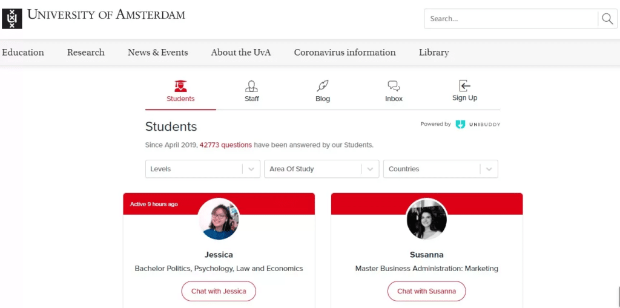Click the 42773 questions link
This screenshot has width=620, height=308.
226,145
